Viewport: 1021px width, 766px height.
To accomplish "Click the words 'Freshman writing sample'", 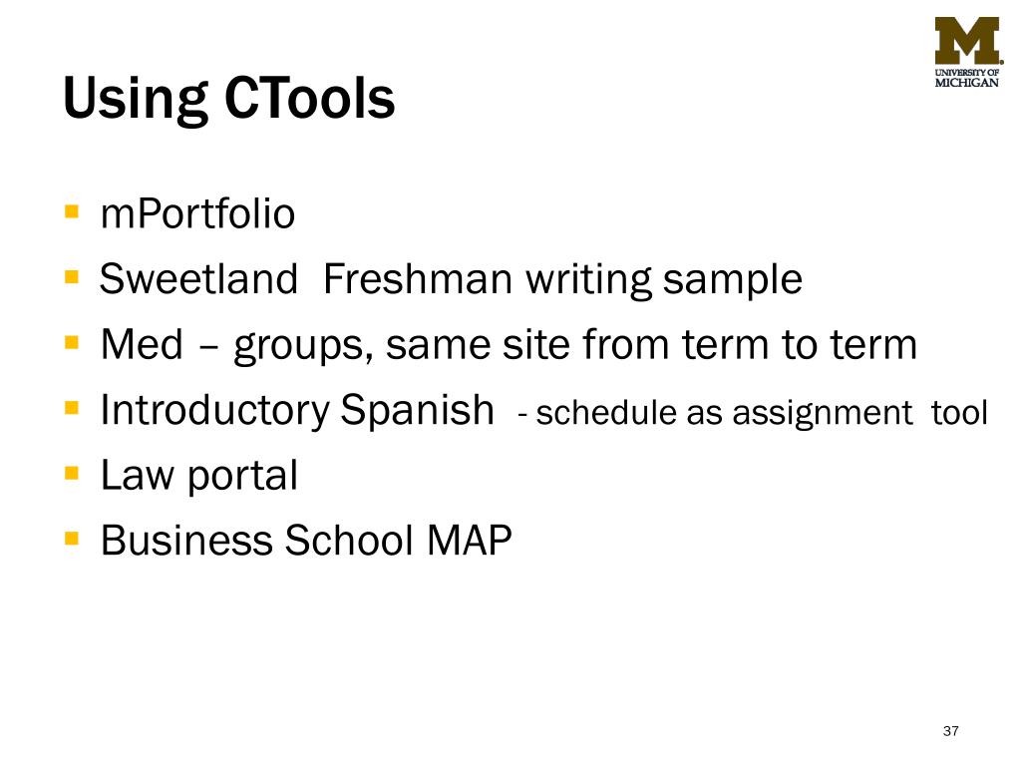I will [x=562, y=280].
